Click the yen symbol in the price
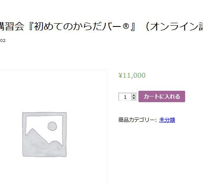This screenshot has height=186, width=203. click(121, 75)
